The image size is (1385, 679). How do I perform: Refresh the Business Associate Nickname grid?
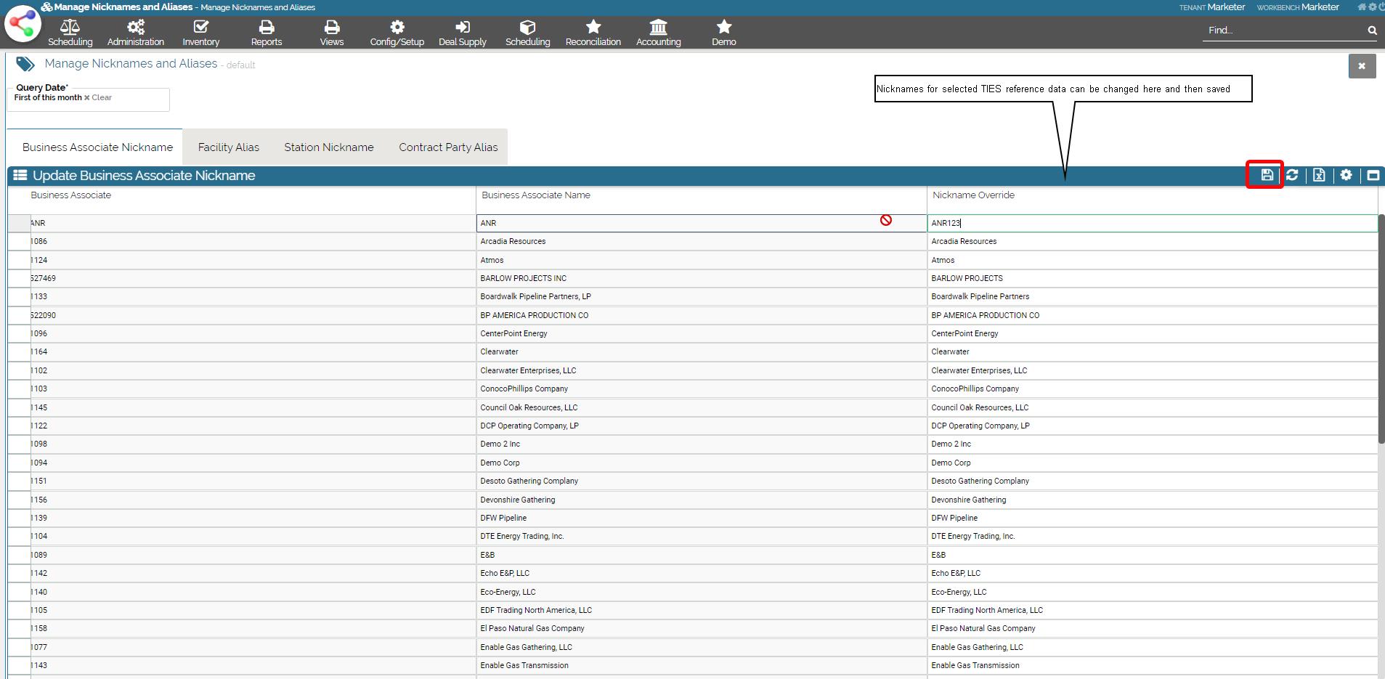coord(1292,175)
